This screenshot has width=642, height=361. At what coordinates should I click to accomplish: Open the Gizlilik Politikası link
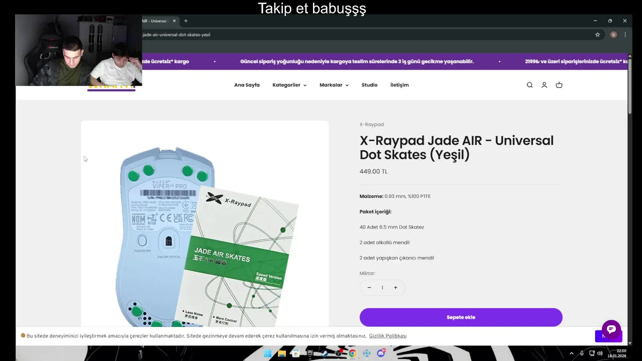click(x=388, y=336)
